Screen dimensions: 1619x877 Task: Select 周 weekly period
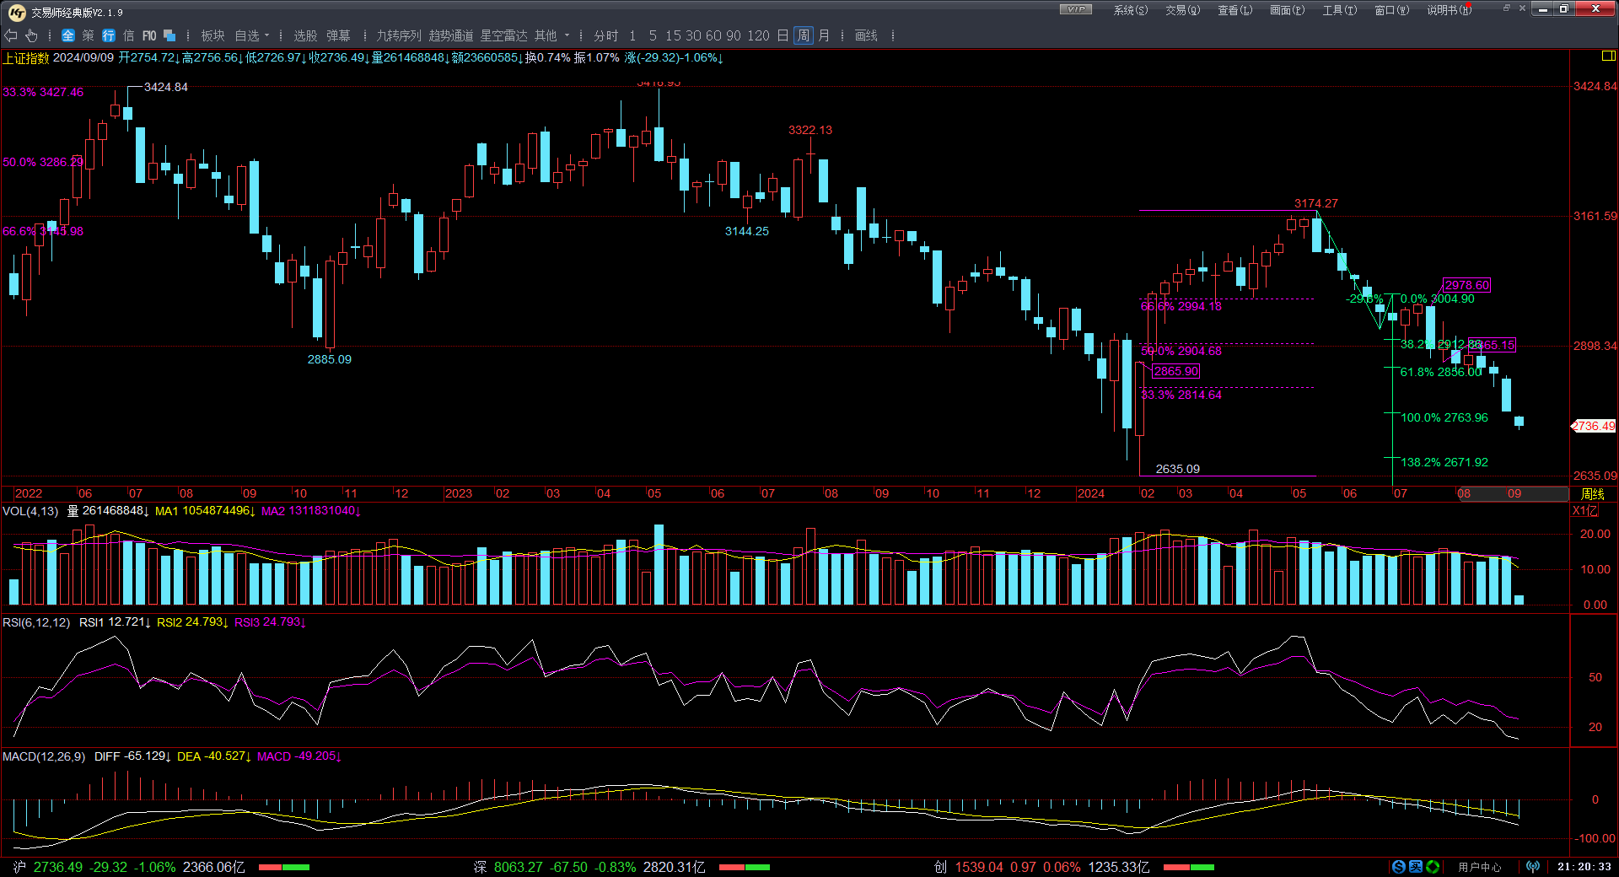pyautogui.click(x=804, y=35)
